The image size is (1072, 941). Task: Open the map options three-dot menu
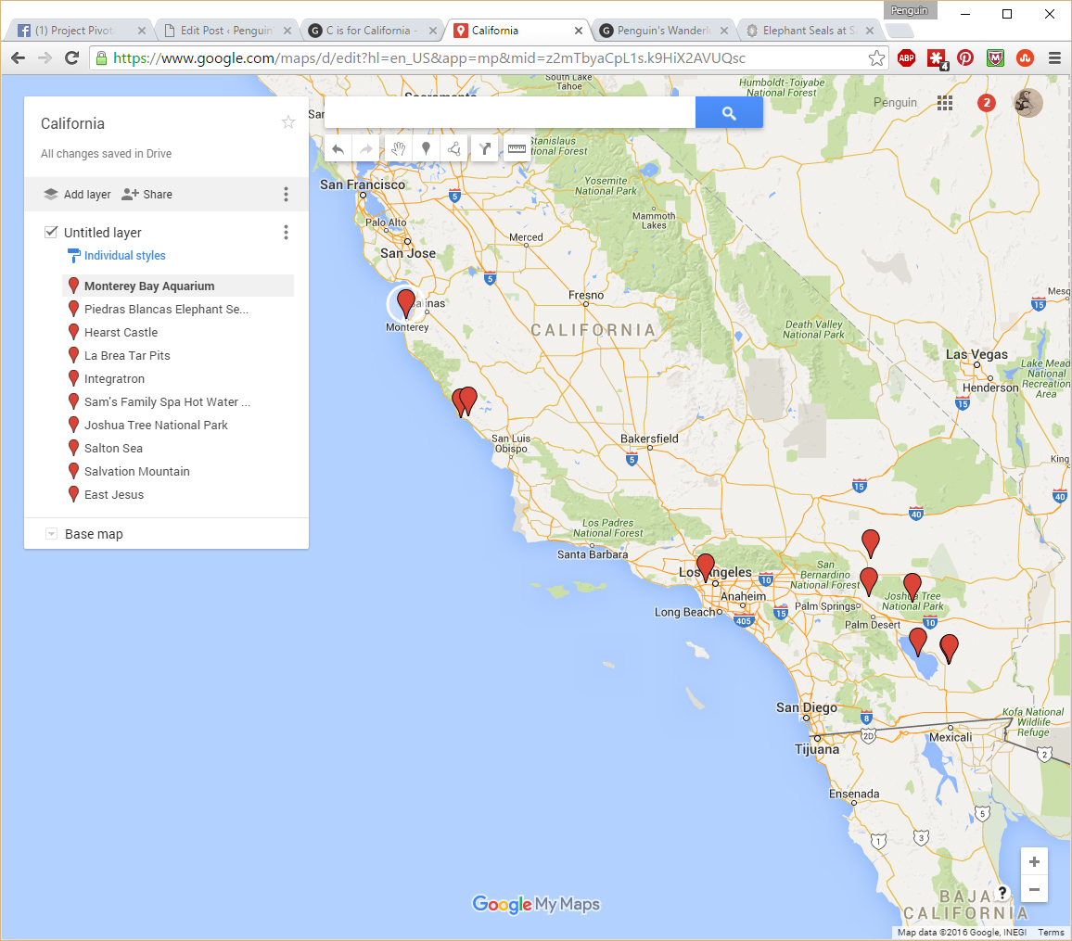pos(286,194)
